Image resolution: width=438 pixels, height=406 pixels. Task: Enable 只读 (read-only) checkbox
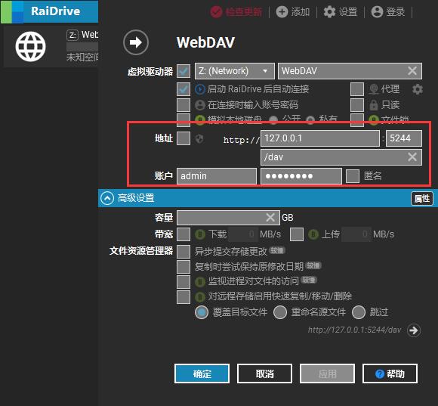[x=357, y=105]
